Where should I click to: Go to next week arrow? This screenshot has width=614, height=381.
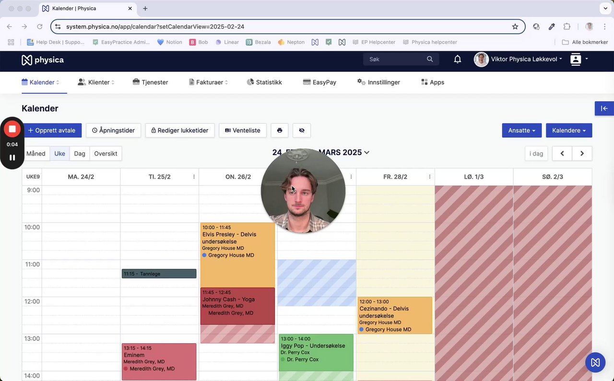tap(582, 154)
